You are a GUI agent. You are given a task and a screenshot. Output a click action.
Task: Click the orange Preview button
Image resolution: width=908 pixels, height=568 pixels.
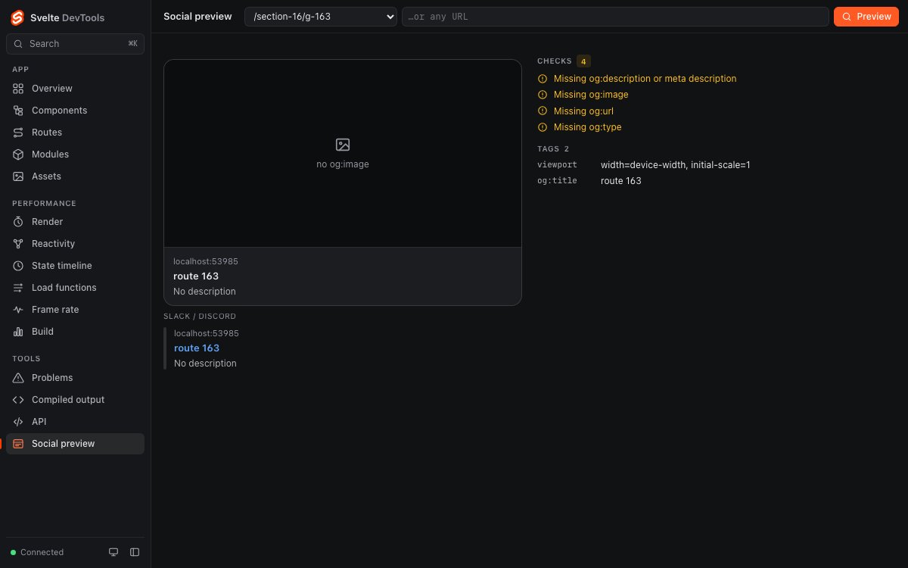(866, 17)
